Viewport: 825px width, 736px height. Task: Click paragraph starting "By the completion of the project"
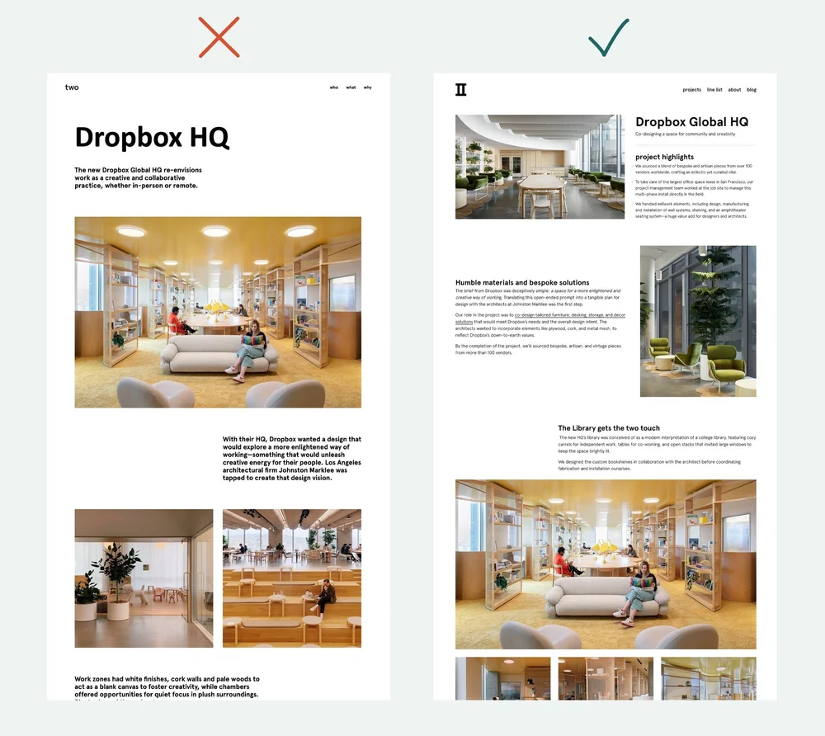(x=538, y=349)
